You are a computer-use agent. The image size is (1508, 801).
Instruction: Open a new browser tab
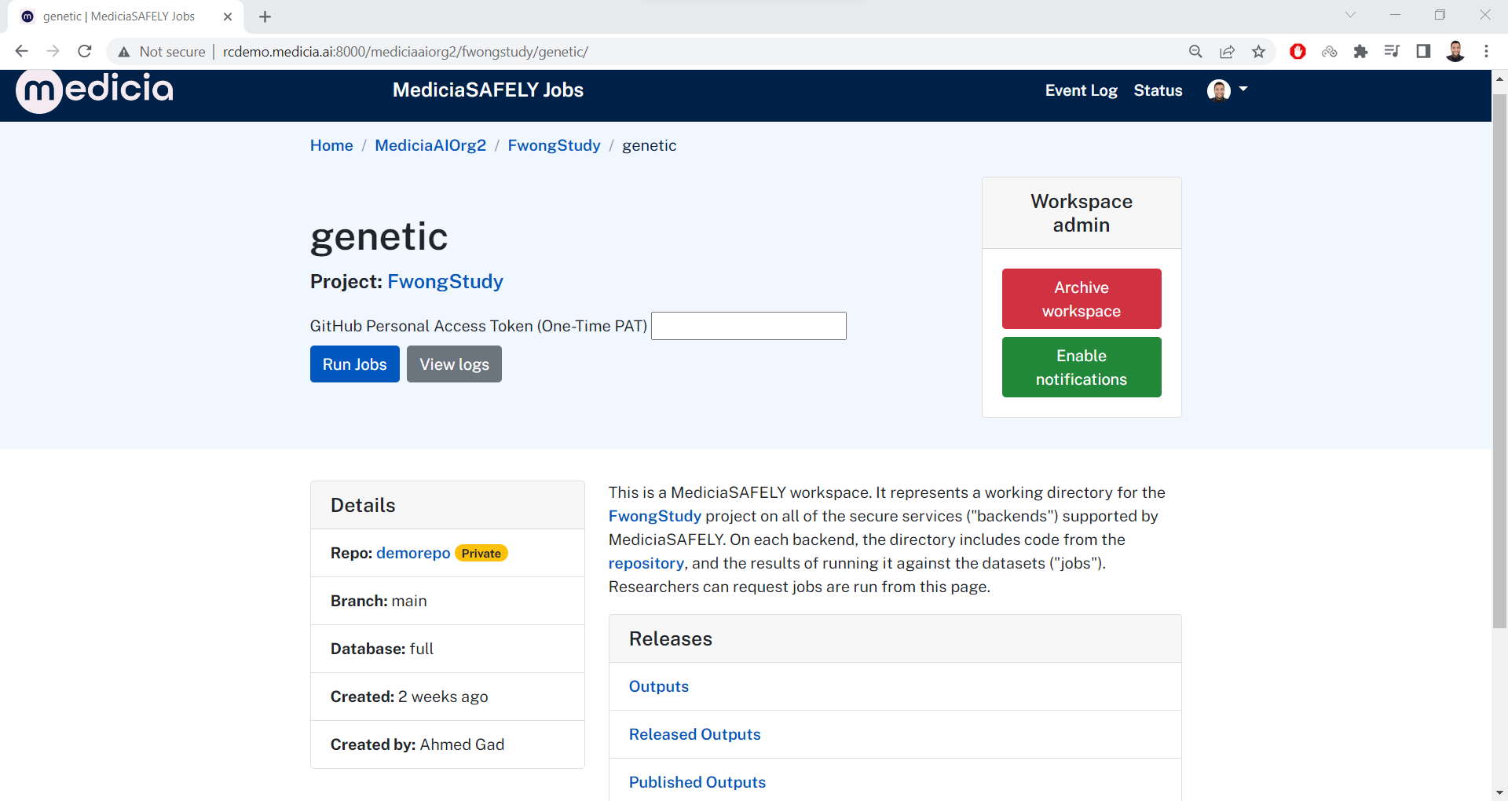click(x=265, y=16)
